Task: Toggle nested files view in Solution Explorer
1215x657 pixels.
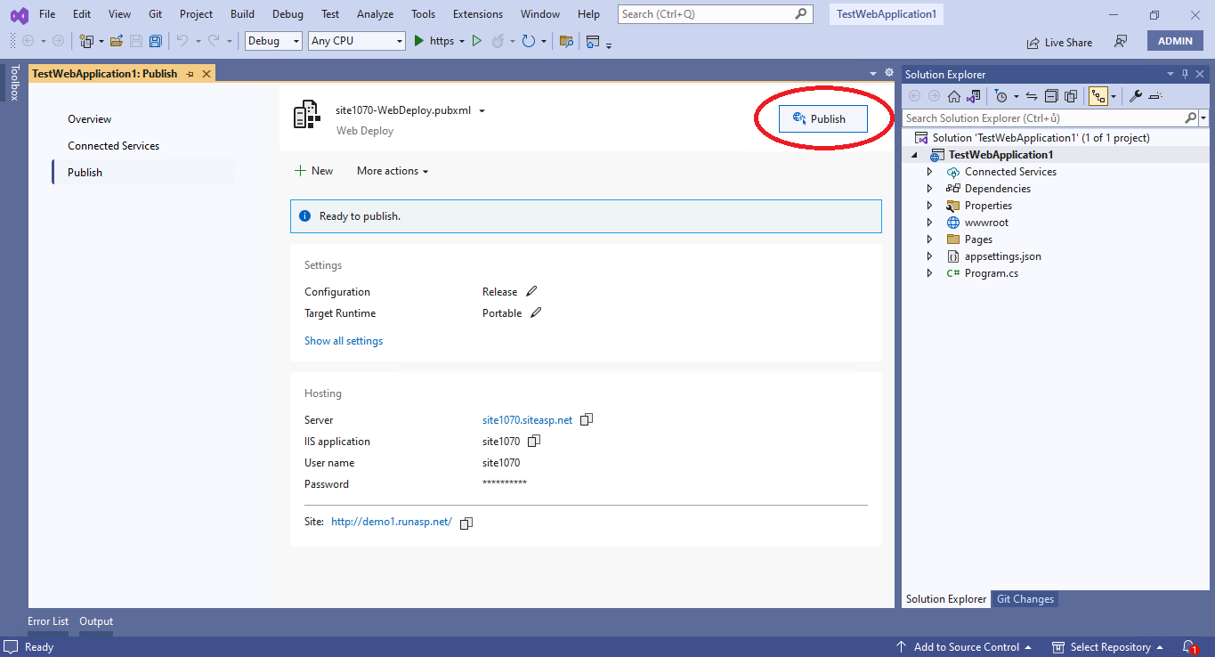Action: click(x=1098, y=96)
